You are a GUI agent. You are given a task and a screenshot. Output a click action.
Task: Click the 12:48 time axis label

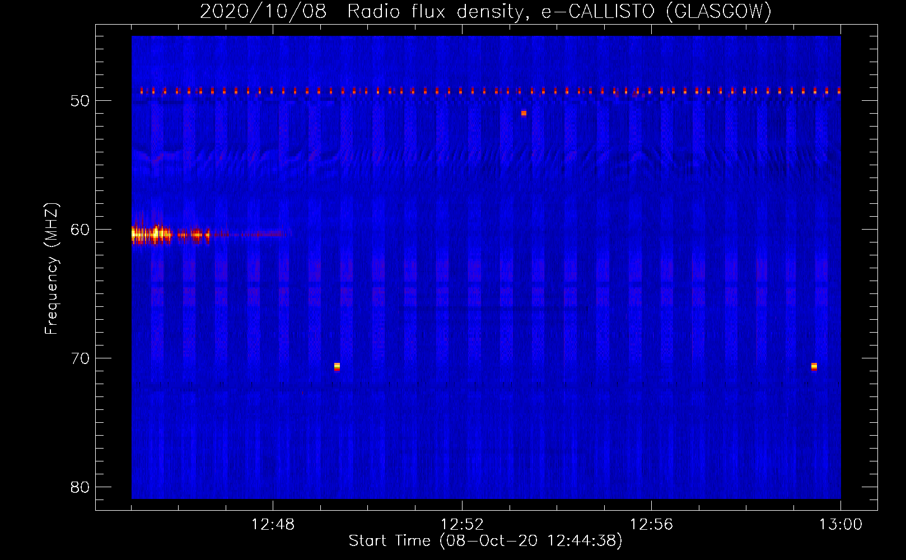[x=273, y=525]
